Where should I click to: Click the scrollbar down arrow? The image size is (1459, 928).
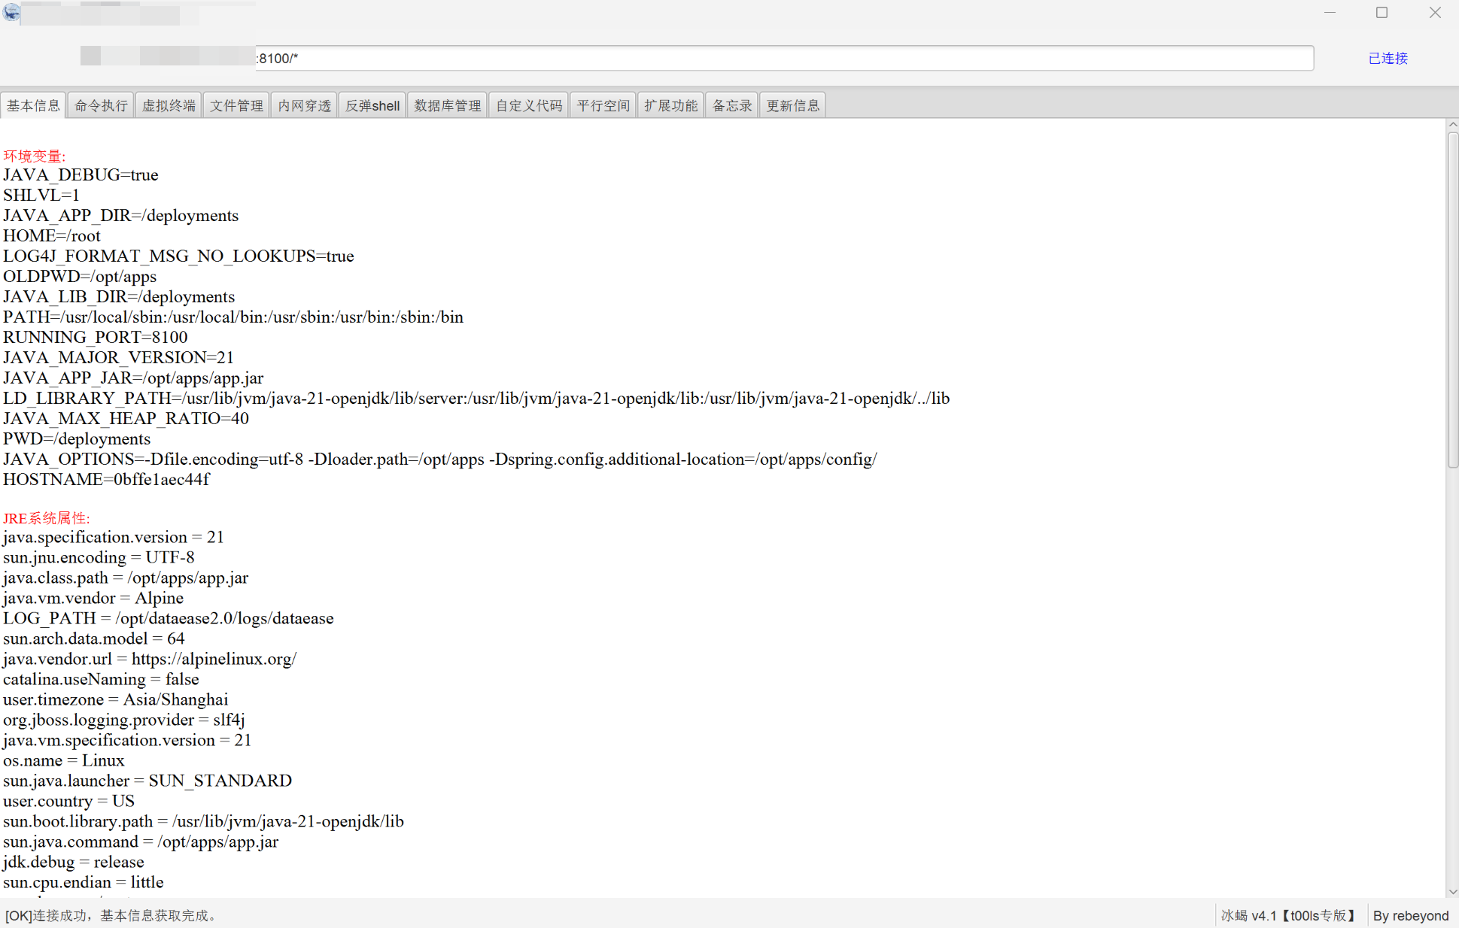point(1452,892)
